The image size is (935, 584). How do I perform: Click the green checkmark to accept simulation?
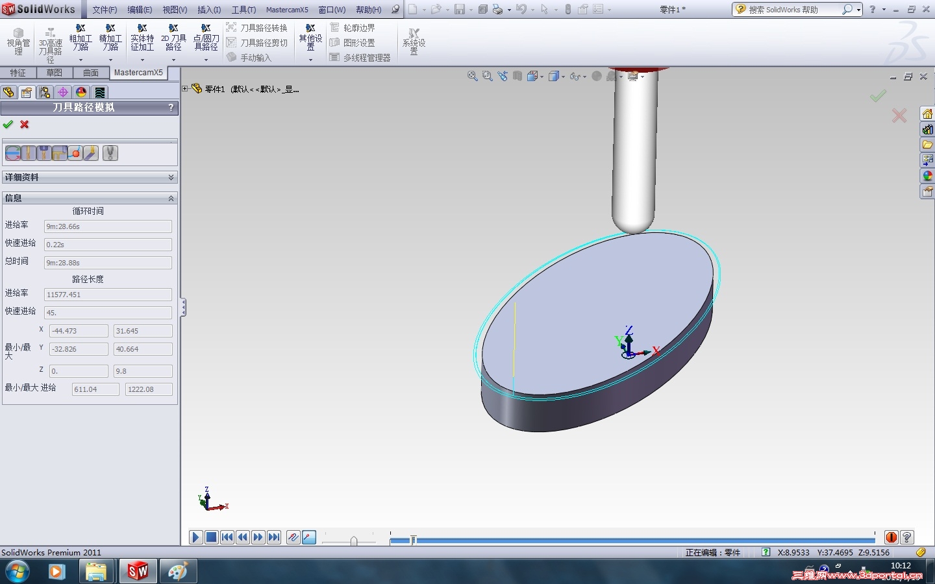8,125
